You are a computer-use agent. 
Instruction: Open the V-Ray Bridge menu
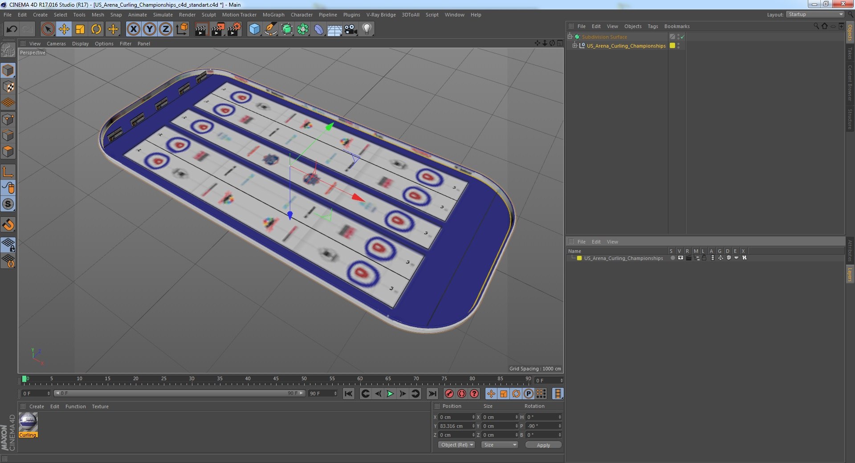(x=381, y=15)
